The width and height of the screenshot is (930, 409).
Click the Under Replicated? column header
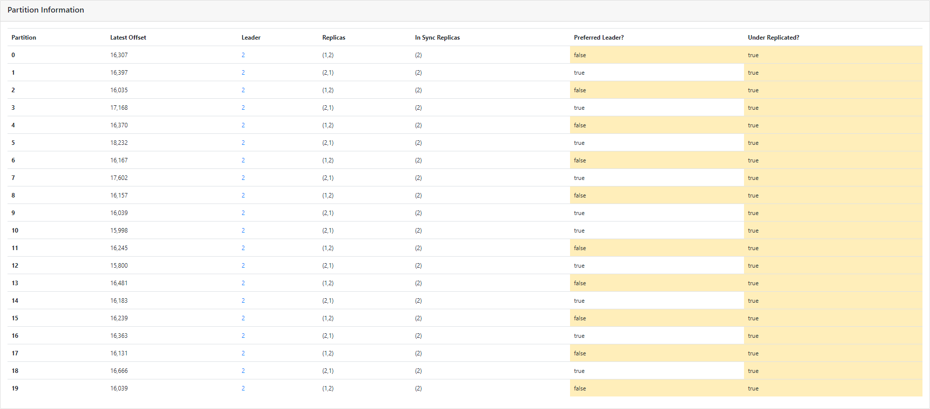[x=773, y=38]
